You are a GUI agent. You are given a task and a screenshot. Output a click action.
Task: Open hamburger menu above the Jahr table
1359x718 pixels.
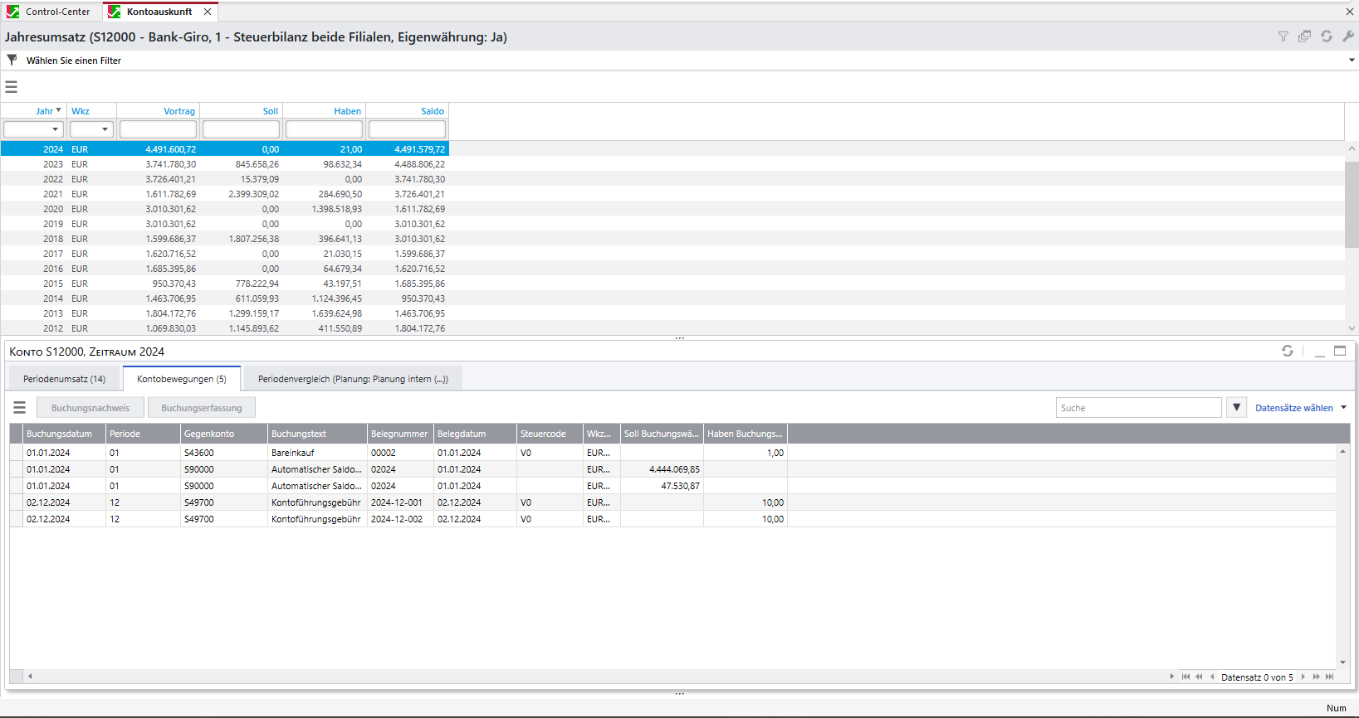coord(12,87)
